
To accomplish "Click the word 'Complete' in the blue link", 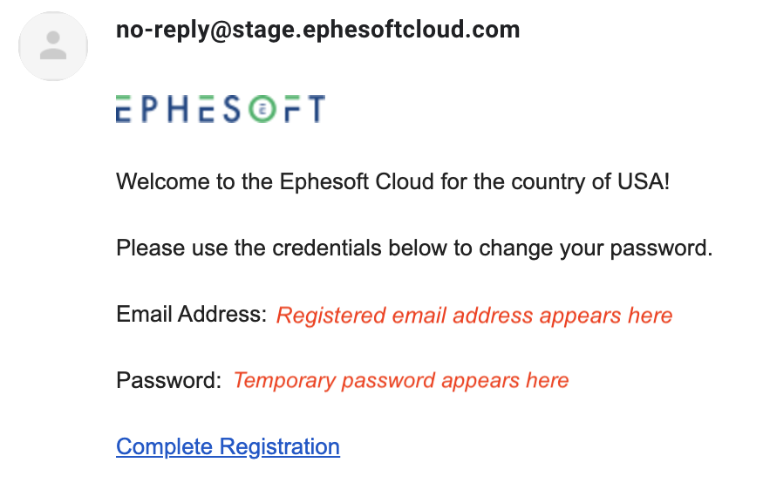I will tap(164, 447).
